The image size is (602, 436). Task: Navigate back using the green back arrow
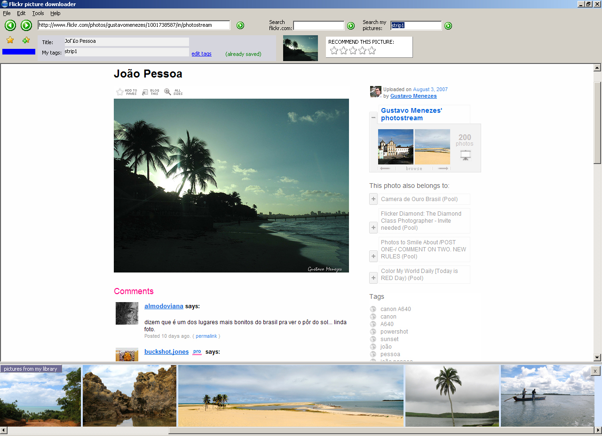point(10,25)
